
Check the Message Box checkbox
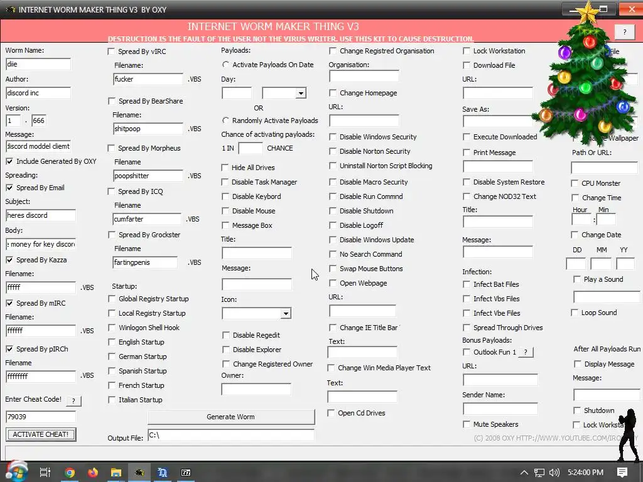click(x=225, y=225)
